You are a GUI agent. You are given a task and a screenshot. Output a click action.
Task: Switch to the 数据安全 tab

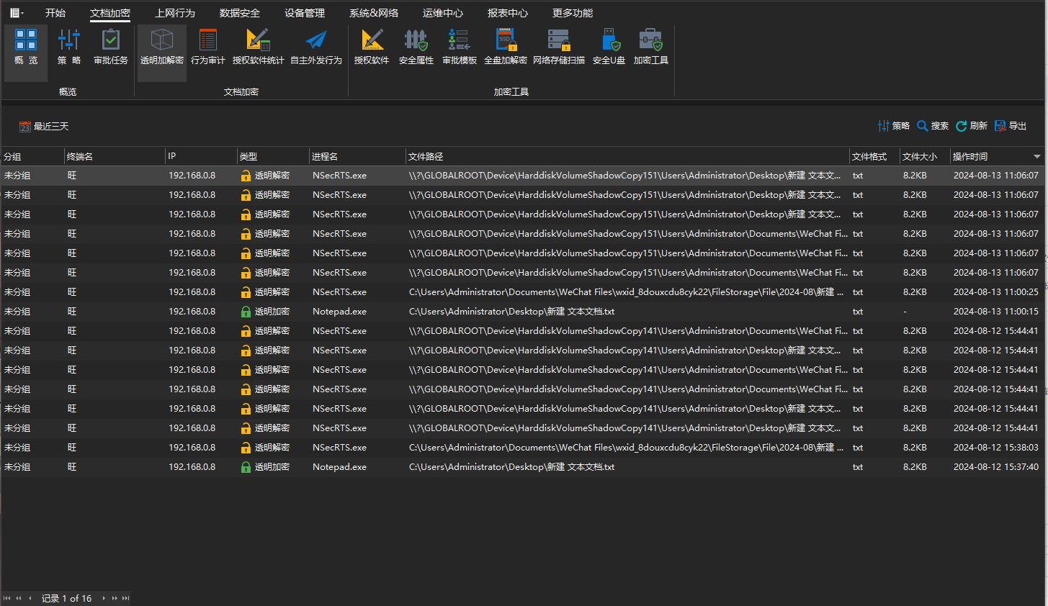[x=240, y=13]
